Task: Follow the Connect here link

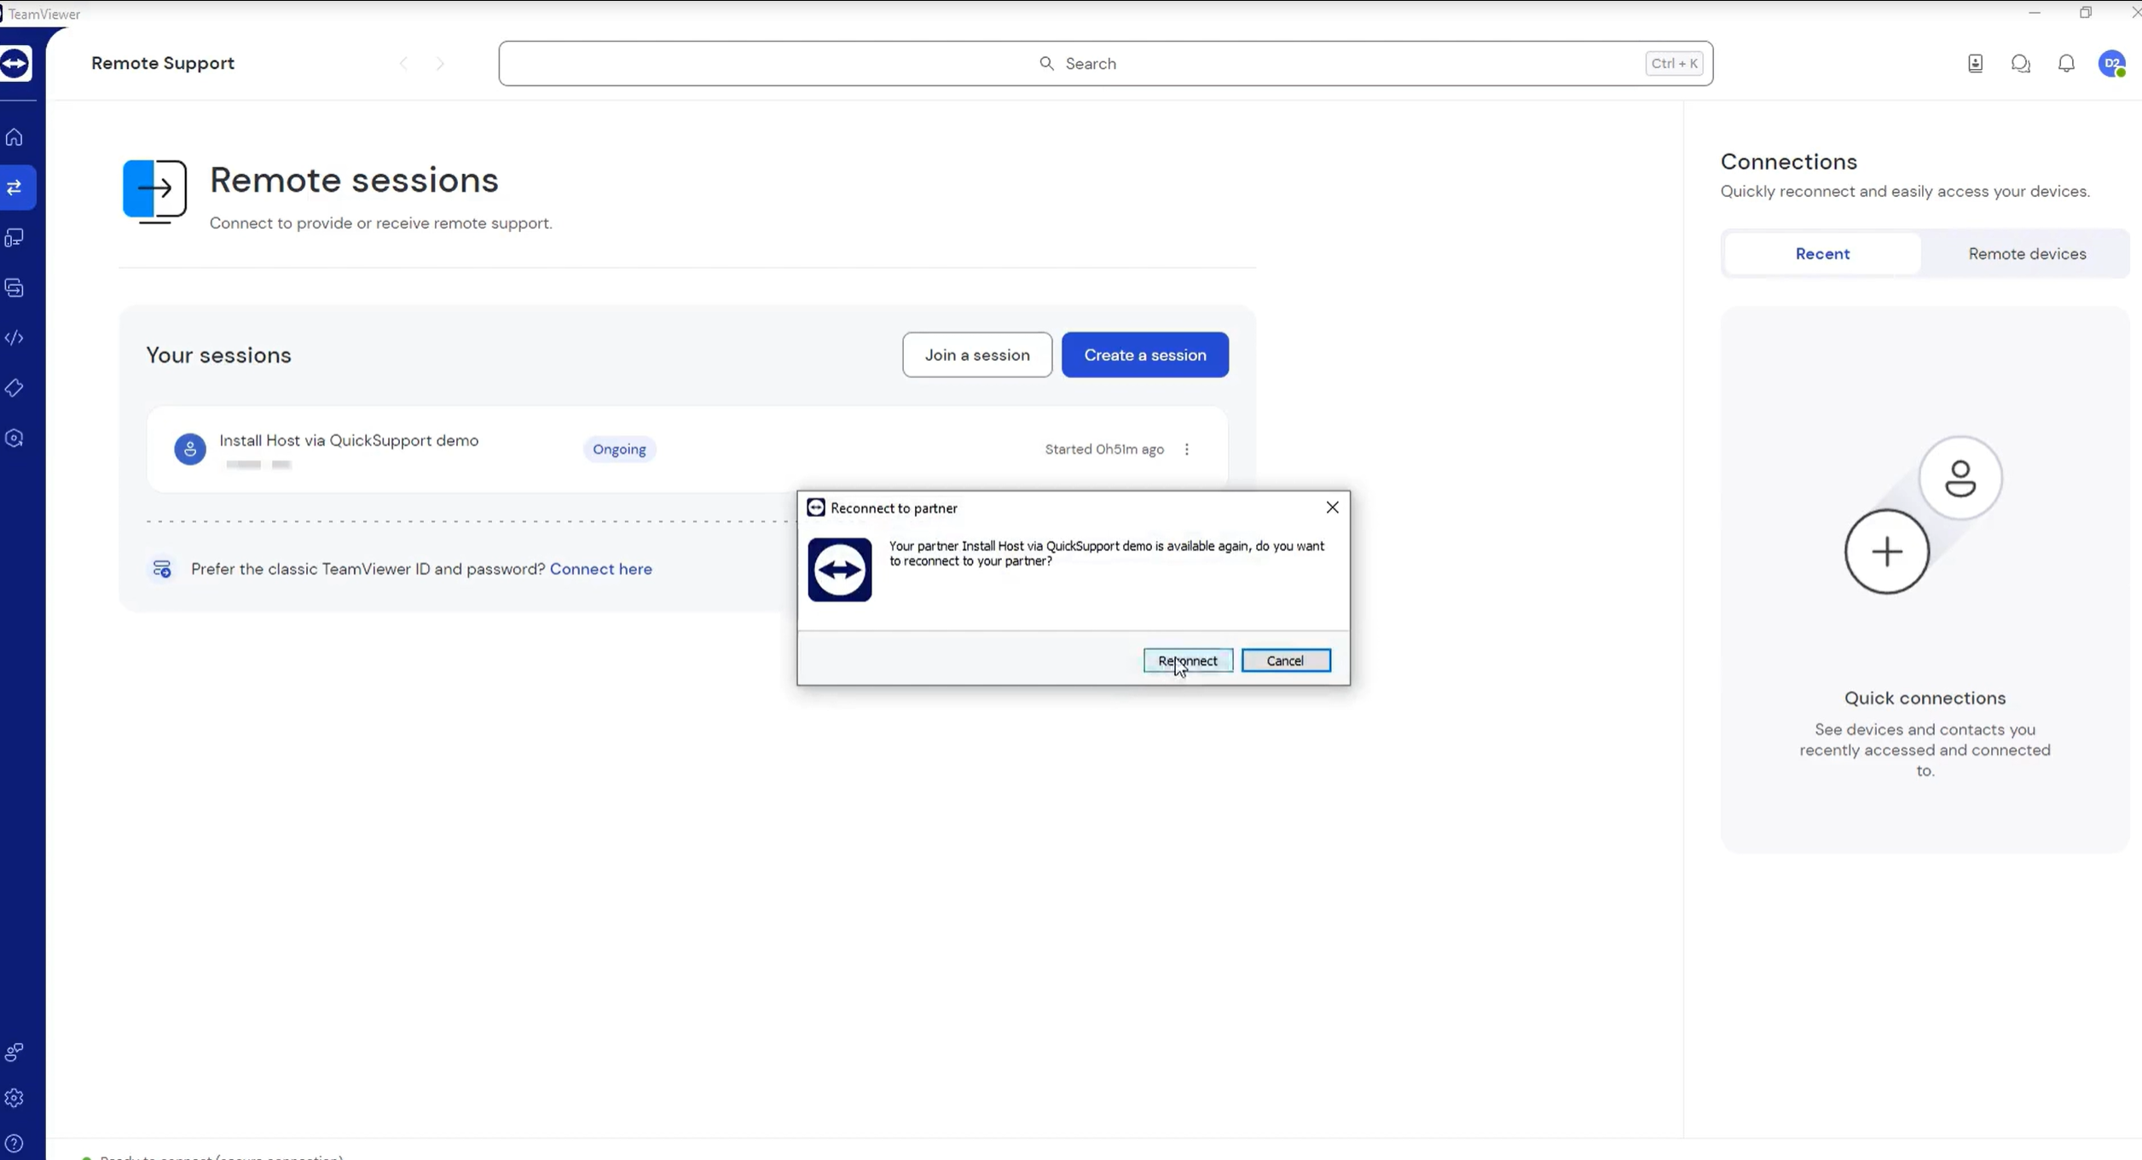Action: [600, 569]
